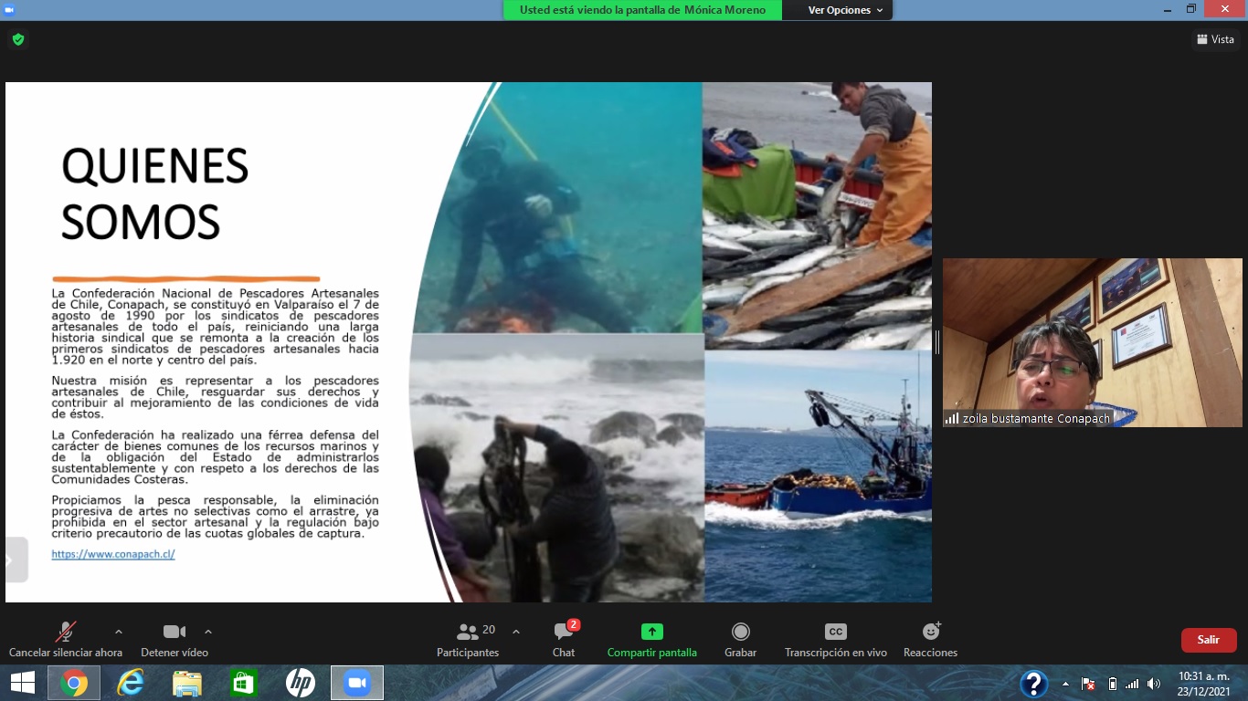This screenshot has width=1248, height=701.
Task: Stop camera with Detener vídeo
Action: point(175,639)
